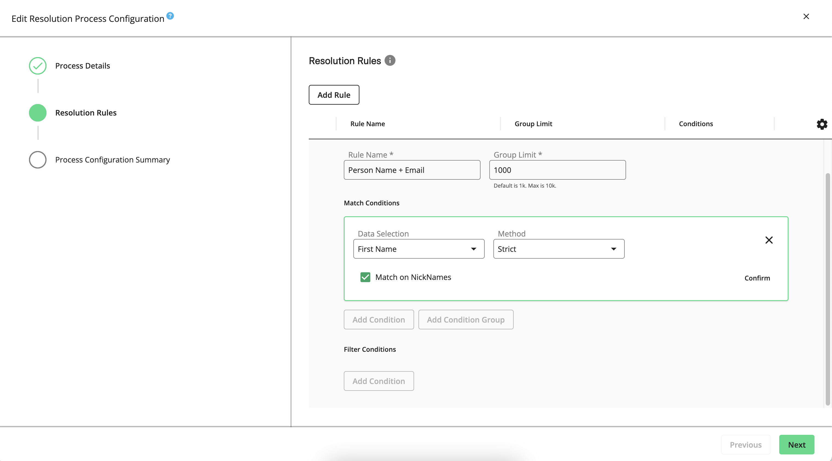Screen dimensions: 832x461
Task: Click the empty Process Configuration Summary circle
Action: click(x=38, y=160)
